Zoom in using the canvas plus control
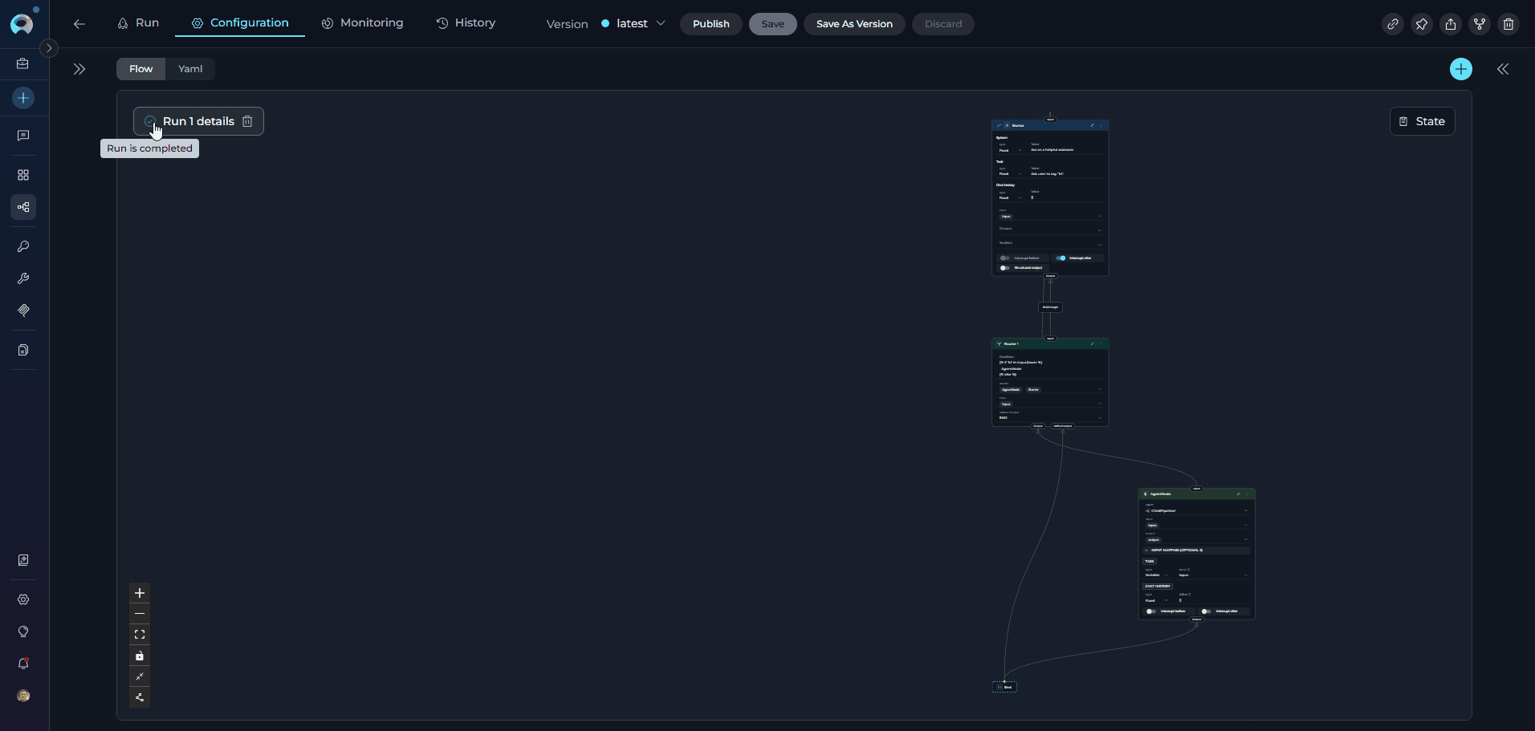This screenshot has width=1535, height=731. point(140,593)
